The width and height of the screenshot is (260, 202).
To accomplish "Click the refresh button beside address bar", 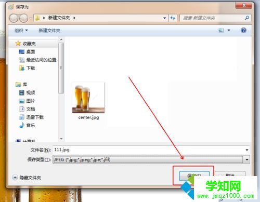I will (173, 18).
